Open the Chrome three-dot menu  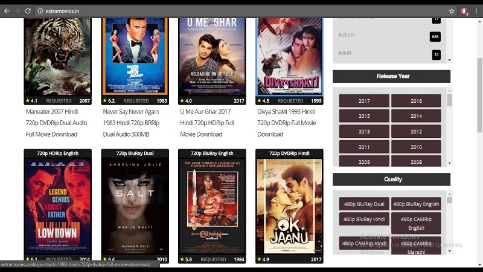[x=476, y=11]
